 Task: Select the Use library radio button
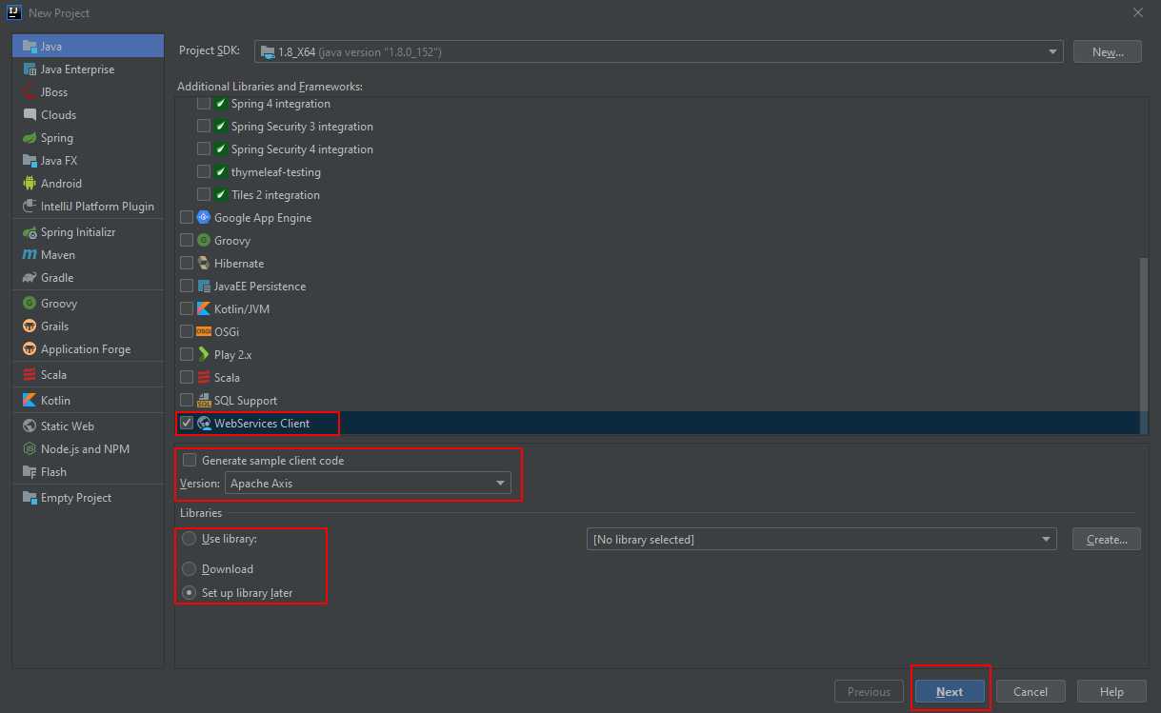pyautogui.click(x=190, y=539)
